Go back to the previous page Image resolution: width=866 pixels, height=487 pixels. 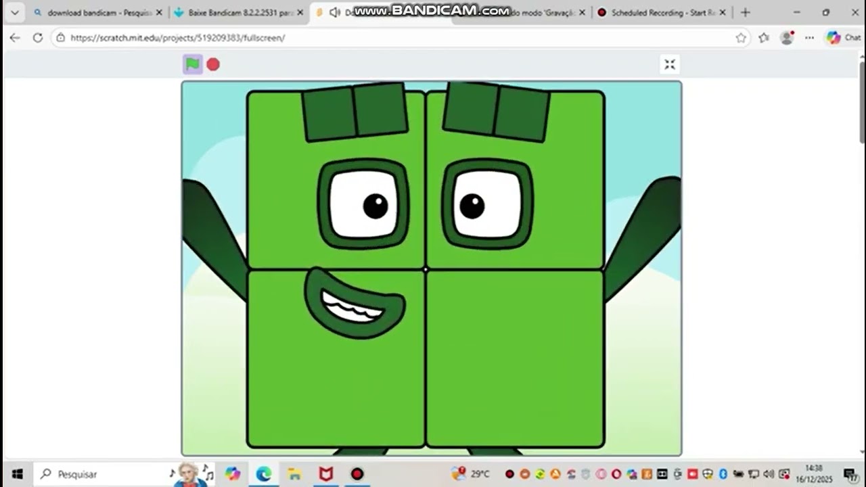click(15, 38)
